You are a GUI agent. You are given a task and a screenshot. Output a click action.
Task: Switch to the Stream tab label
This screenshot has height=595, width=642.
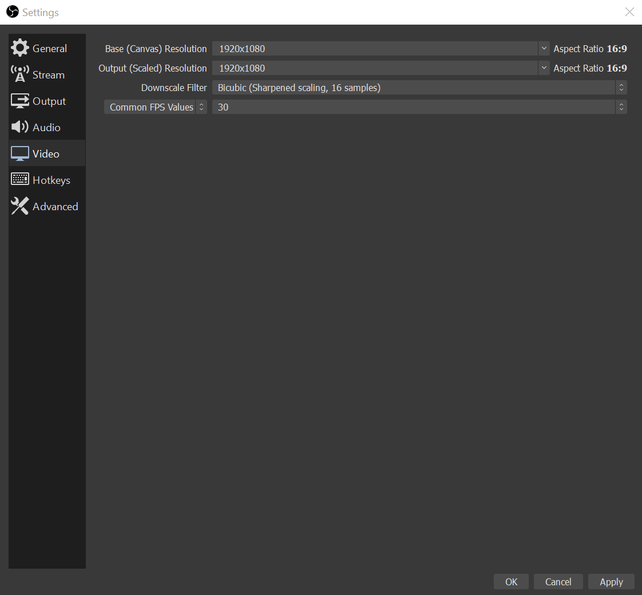pos(49,75)
